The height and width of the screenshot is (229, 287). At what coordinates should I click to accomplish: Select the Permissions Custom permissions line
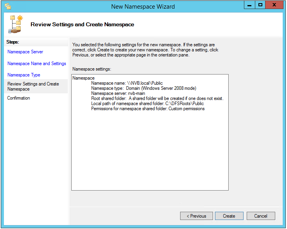(x=148, y=109)
